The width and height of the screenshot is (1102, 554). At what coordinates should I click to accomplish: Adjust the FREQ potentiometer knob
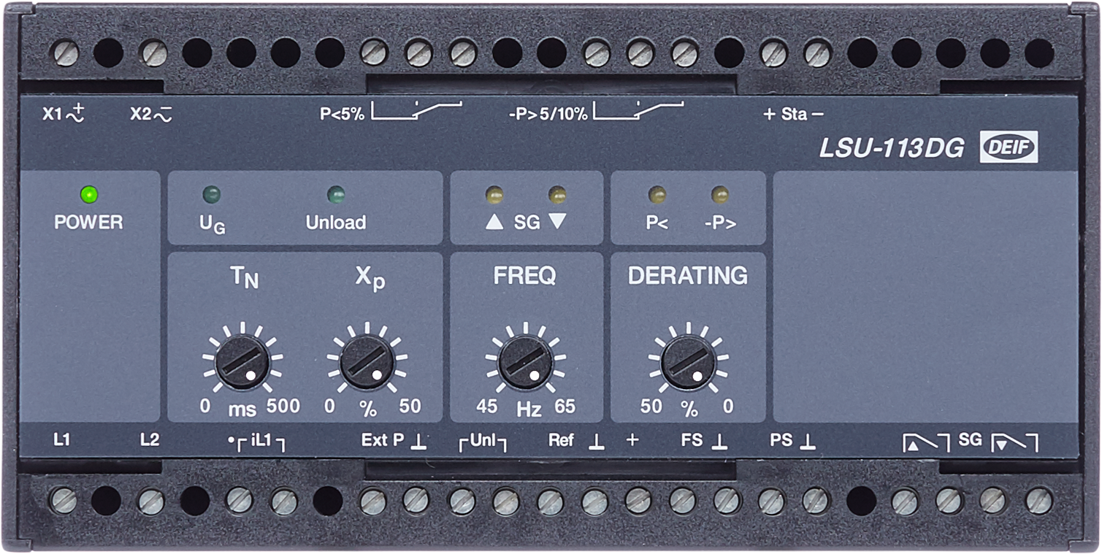tap(525, 362)
